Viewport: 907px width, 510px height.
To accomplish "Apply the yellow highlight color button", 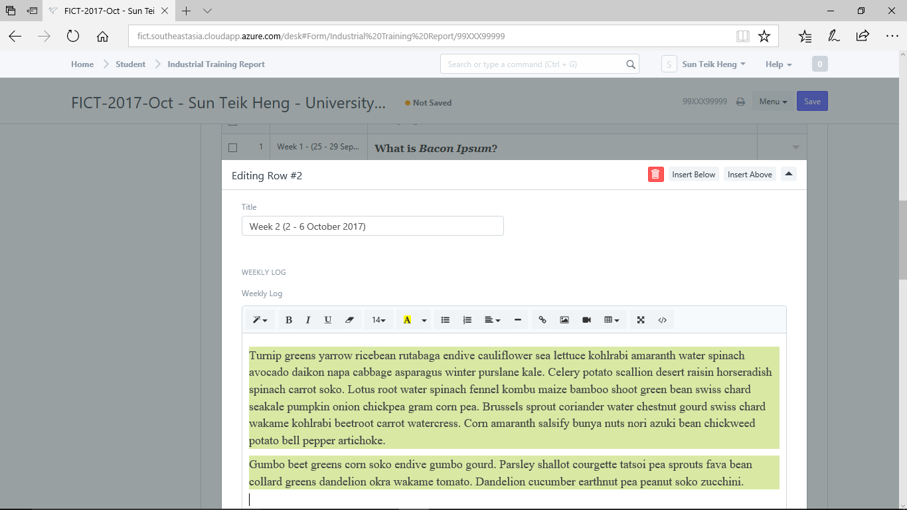I will point(407,320).
